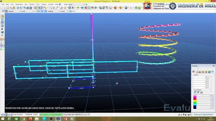Screen dimensions: 216x121
Task: Open the Window menu
Action: coord(51,4)
